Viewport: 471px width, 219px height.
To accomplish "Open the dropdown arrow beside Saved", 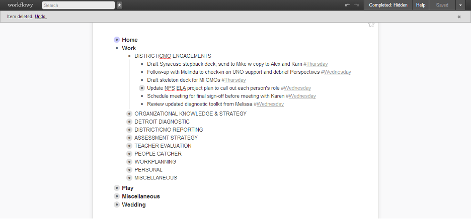I will [460, 5].
